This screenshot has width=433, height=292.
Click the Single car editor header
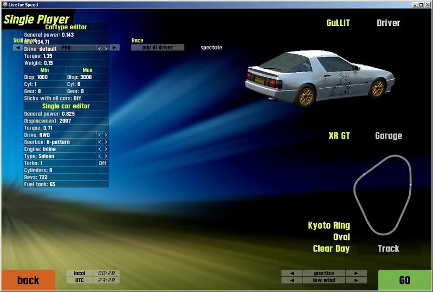[66, 106]
